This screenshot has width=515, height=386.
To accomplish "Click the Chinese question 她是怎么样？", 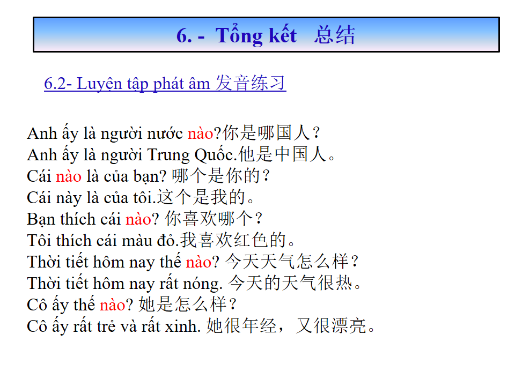I will click(188, 305).
